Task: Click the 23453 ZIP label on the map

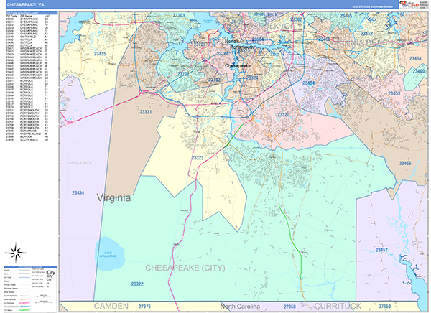Action: (394, 93)
